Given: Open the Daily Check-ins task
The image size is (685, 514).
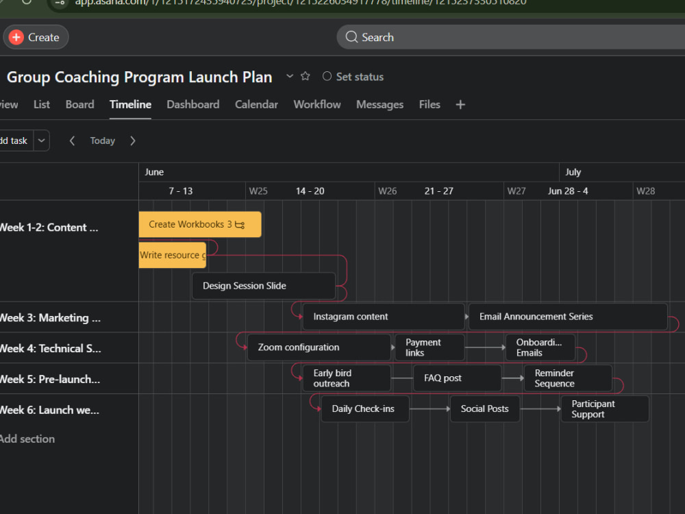Looking at the screenshot, I should [365, 408].
